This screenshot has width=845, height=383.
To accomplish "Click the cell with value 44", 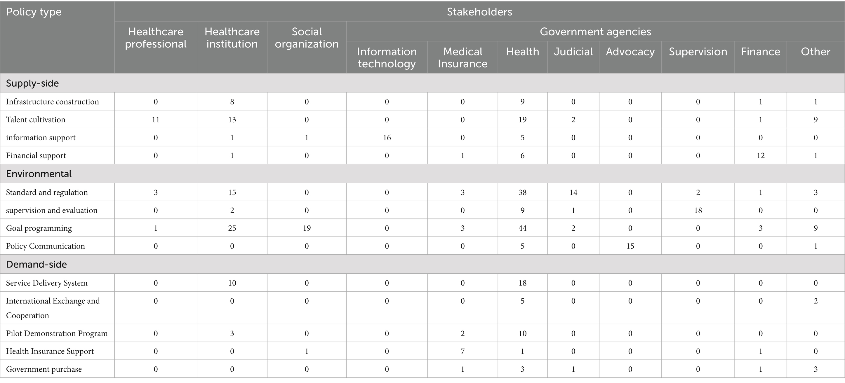I will 522,228.
